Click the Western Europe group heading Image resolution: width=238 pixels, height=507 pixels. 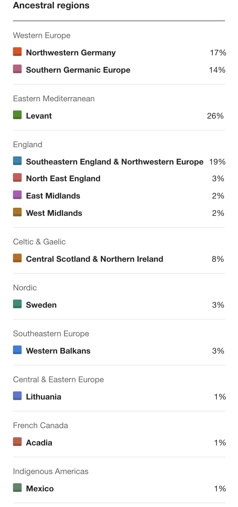pos(42,35)
